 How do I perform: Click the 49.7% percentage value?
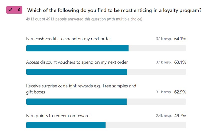tap(180, 116)
